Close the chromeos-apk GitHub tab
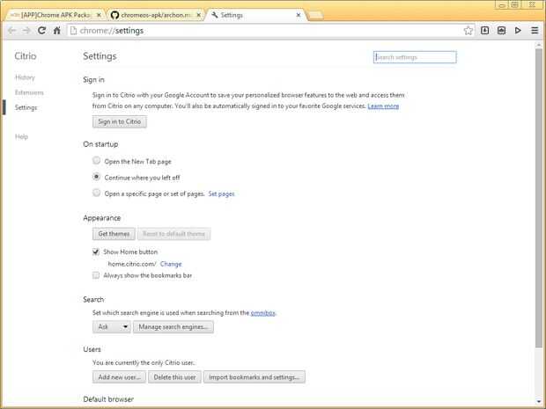 point(198,15)
